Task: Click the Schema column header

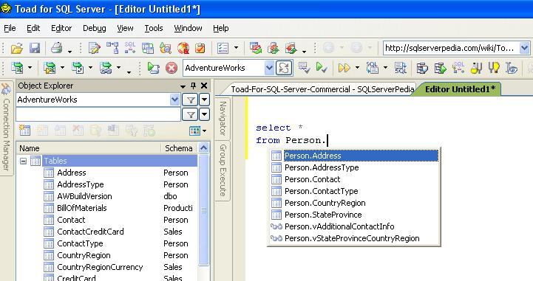Action: [179, 148]
